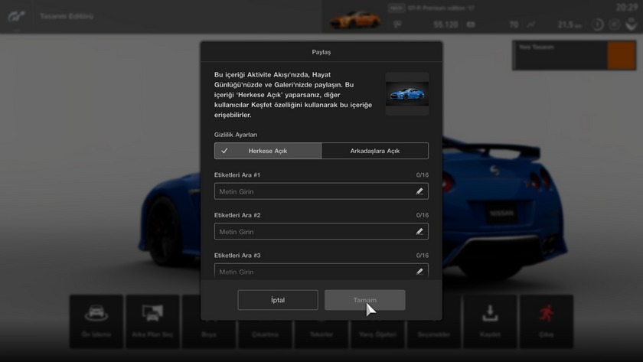This screenshot has width=643, height=362.
Task: Click the red Çıkış exit icon
Action: 546,315
